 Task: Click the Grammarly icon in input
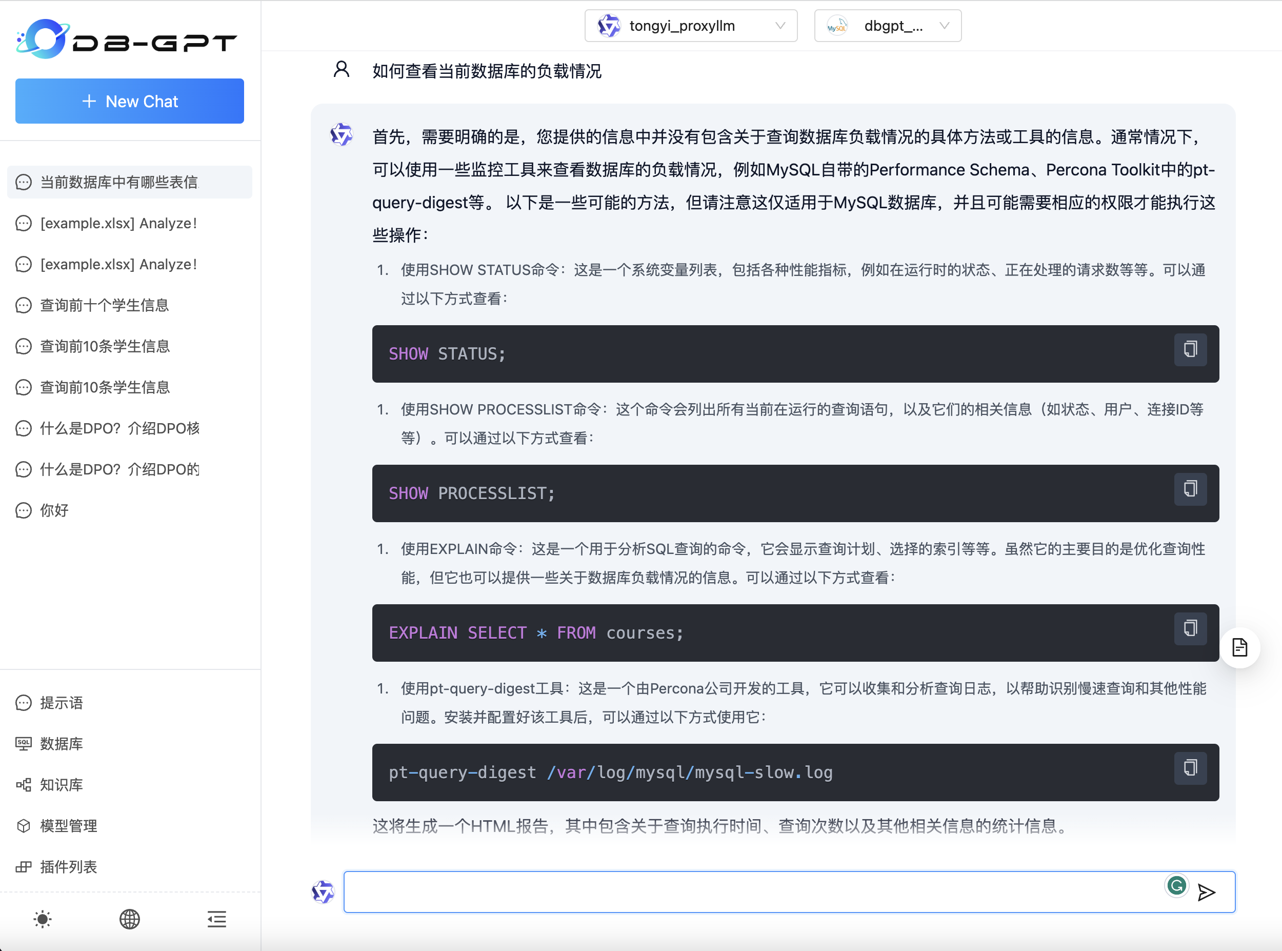coord(1176,886)
